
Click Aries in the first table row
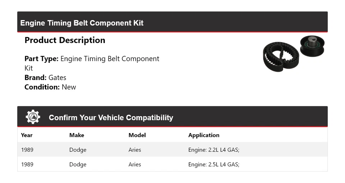[x=135, y=150]
